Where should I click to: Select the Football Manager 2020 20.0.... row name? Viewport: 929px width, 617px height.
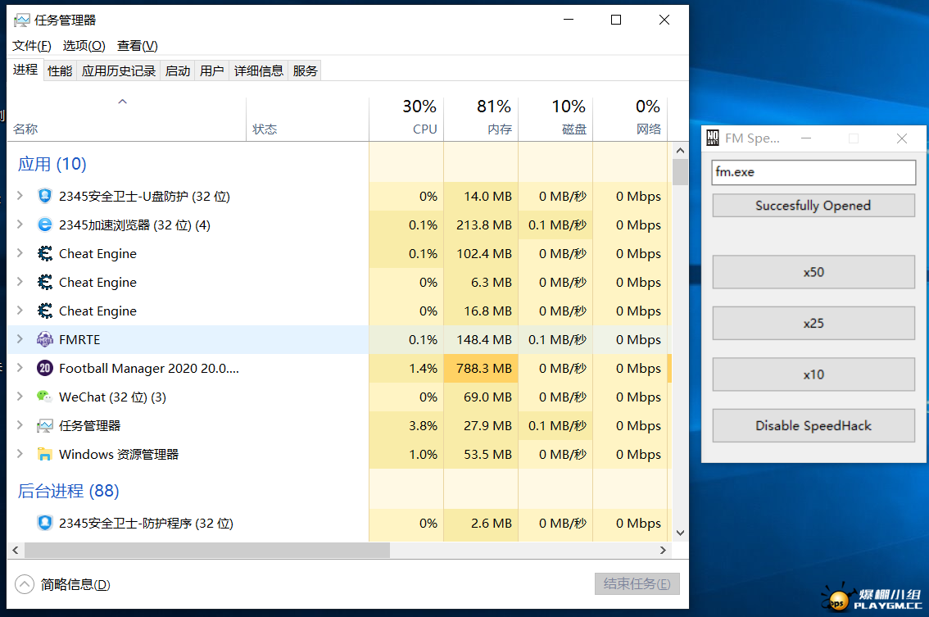(x=149, y=368)
